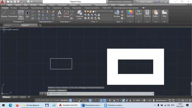Switch to the Вывод ribbon tab
The width and height of the screenshot is (192, 108).
67,8
